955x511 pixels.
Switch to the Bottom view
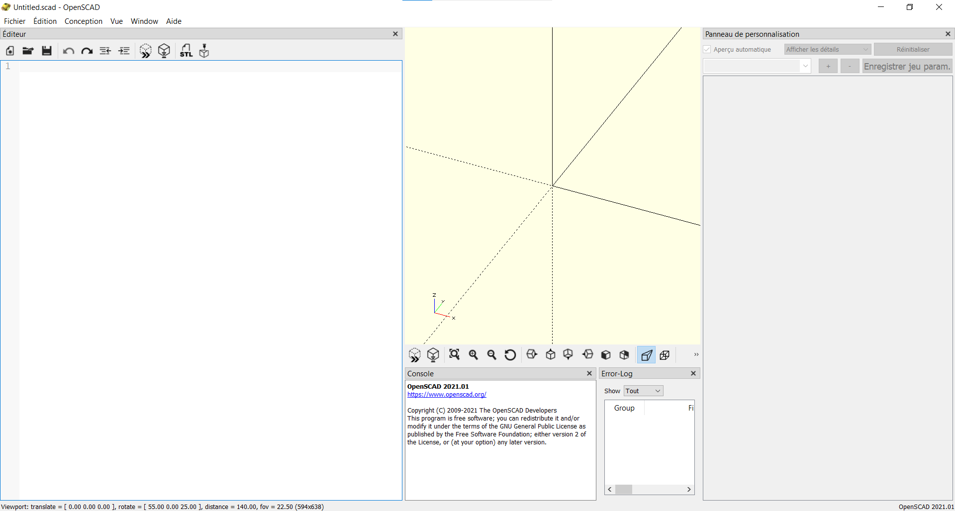pyautogui.click(x=568, y=355)
